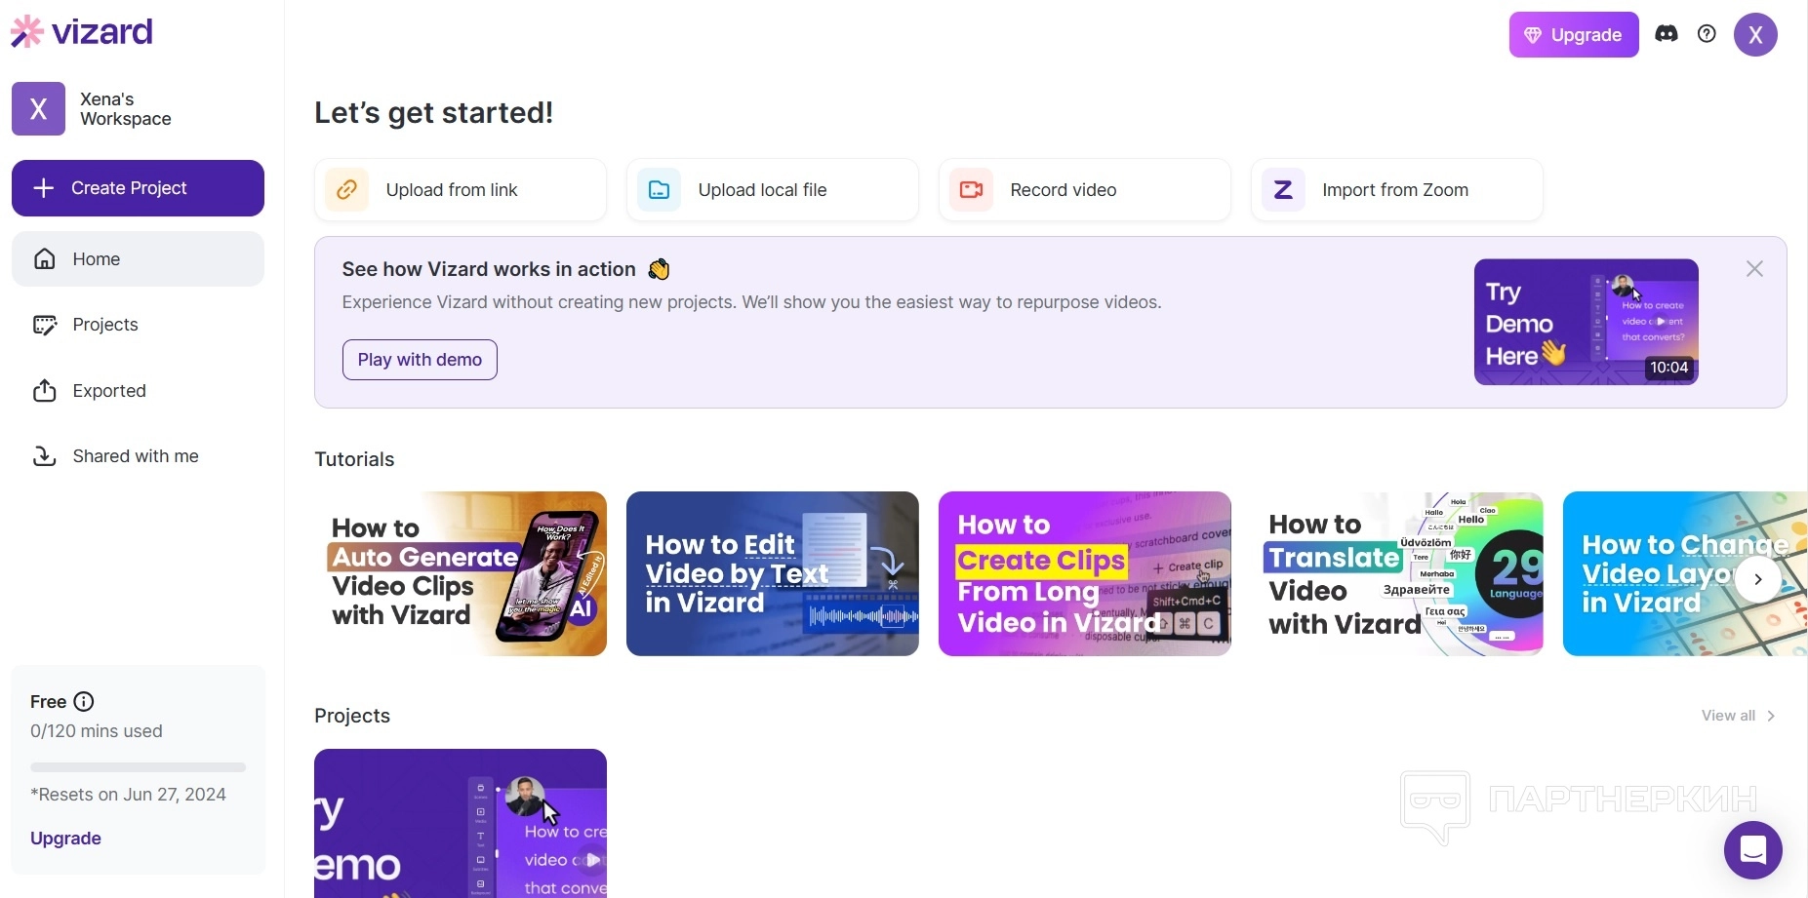Click the Home house icon
The height and width of the screenshot is (898, 1808).
point(45,258)
